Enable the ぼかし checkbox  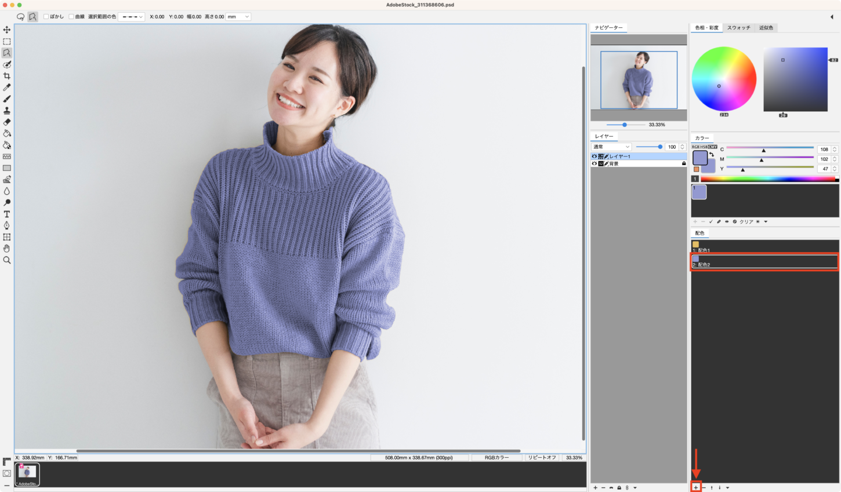click(x=46, y=17)
